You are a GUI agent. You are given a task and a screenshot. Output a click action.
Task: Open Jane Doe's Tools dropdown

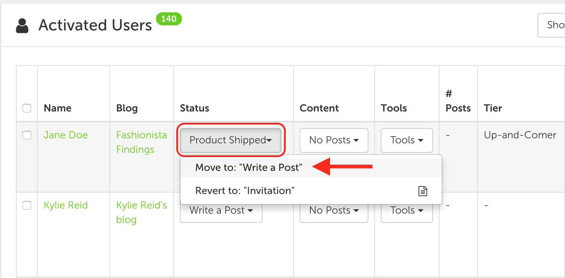[407, 140]
